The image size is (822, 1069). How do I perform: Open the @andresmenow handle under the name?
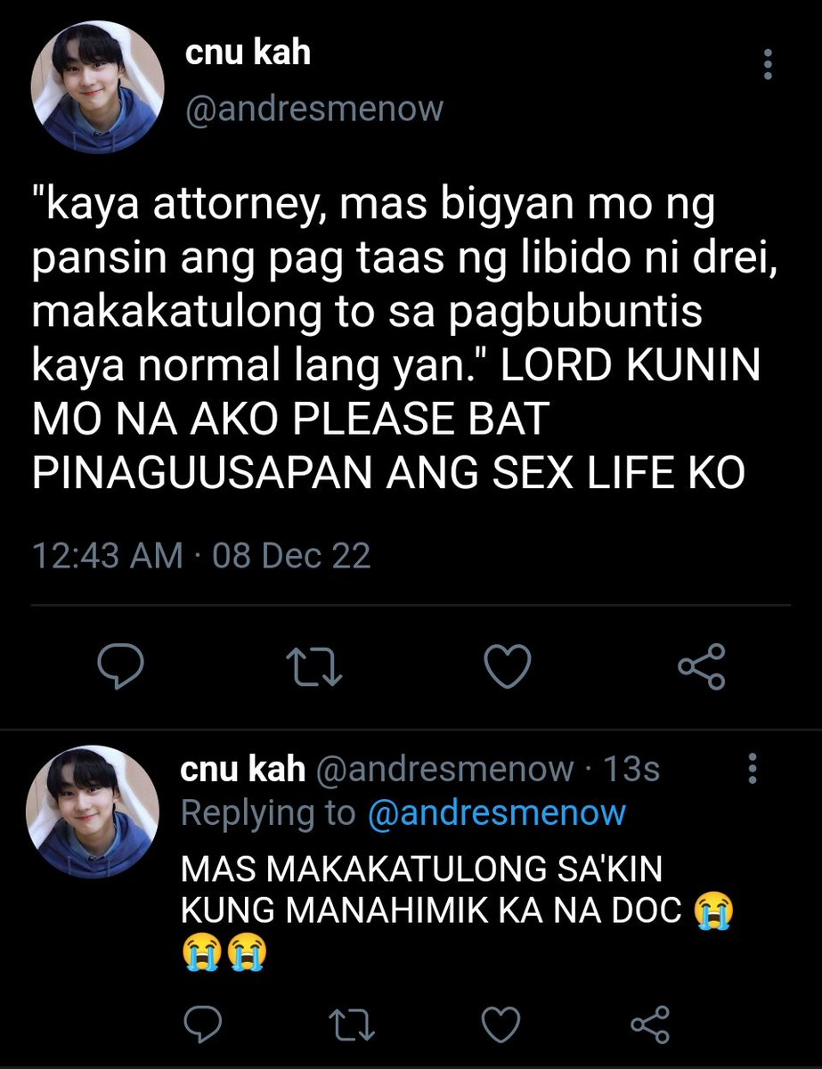pyautogui.click(x=313, y=109)
